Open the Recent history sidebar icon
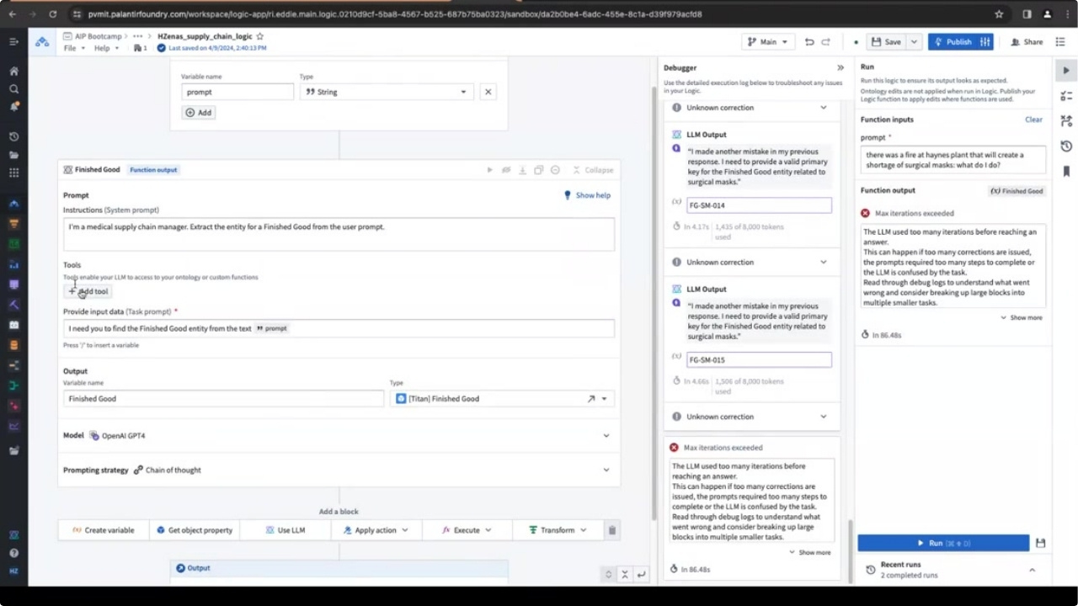 coord(13,136)
